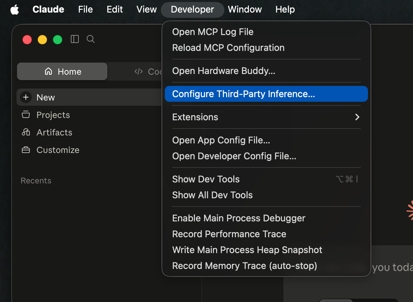
Task: Start a New chat in sidebar
Action: click(89, 97)
